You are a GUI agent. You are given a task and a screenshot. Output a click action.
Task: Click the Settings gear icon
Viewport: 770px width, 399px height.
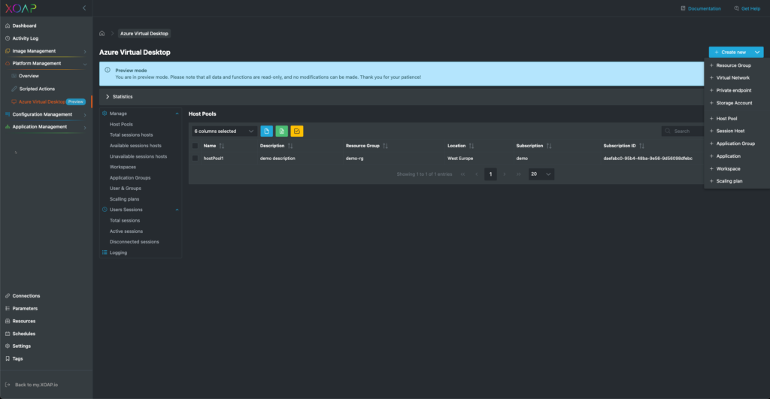pos(8,346)
